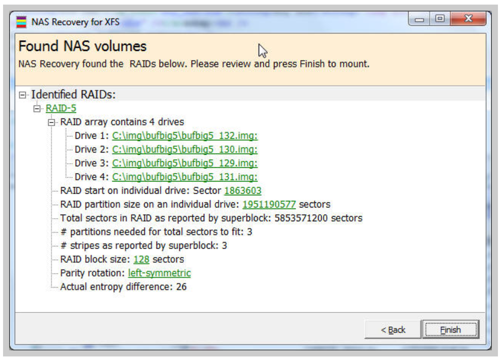Image resolution: width=502 pixels, height=359 pixels.
Task: Edit partition size 1951190577 link
Action: pos(269,204)
